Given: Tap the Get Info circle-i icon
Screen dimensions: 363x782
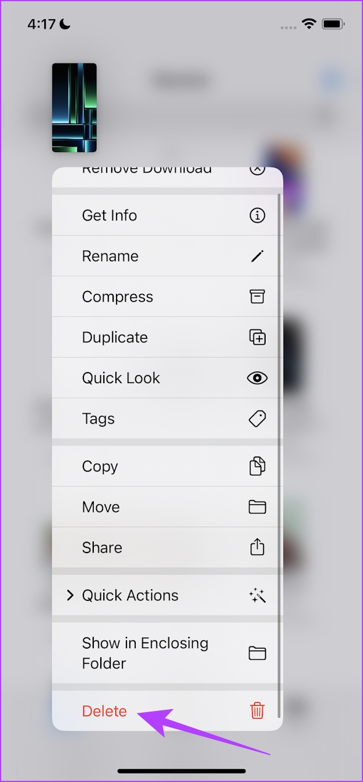Looking at the screenshot, I should (x=257, y=215).
